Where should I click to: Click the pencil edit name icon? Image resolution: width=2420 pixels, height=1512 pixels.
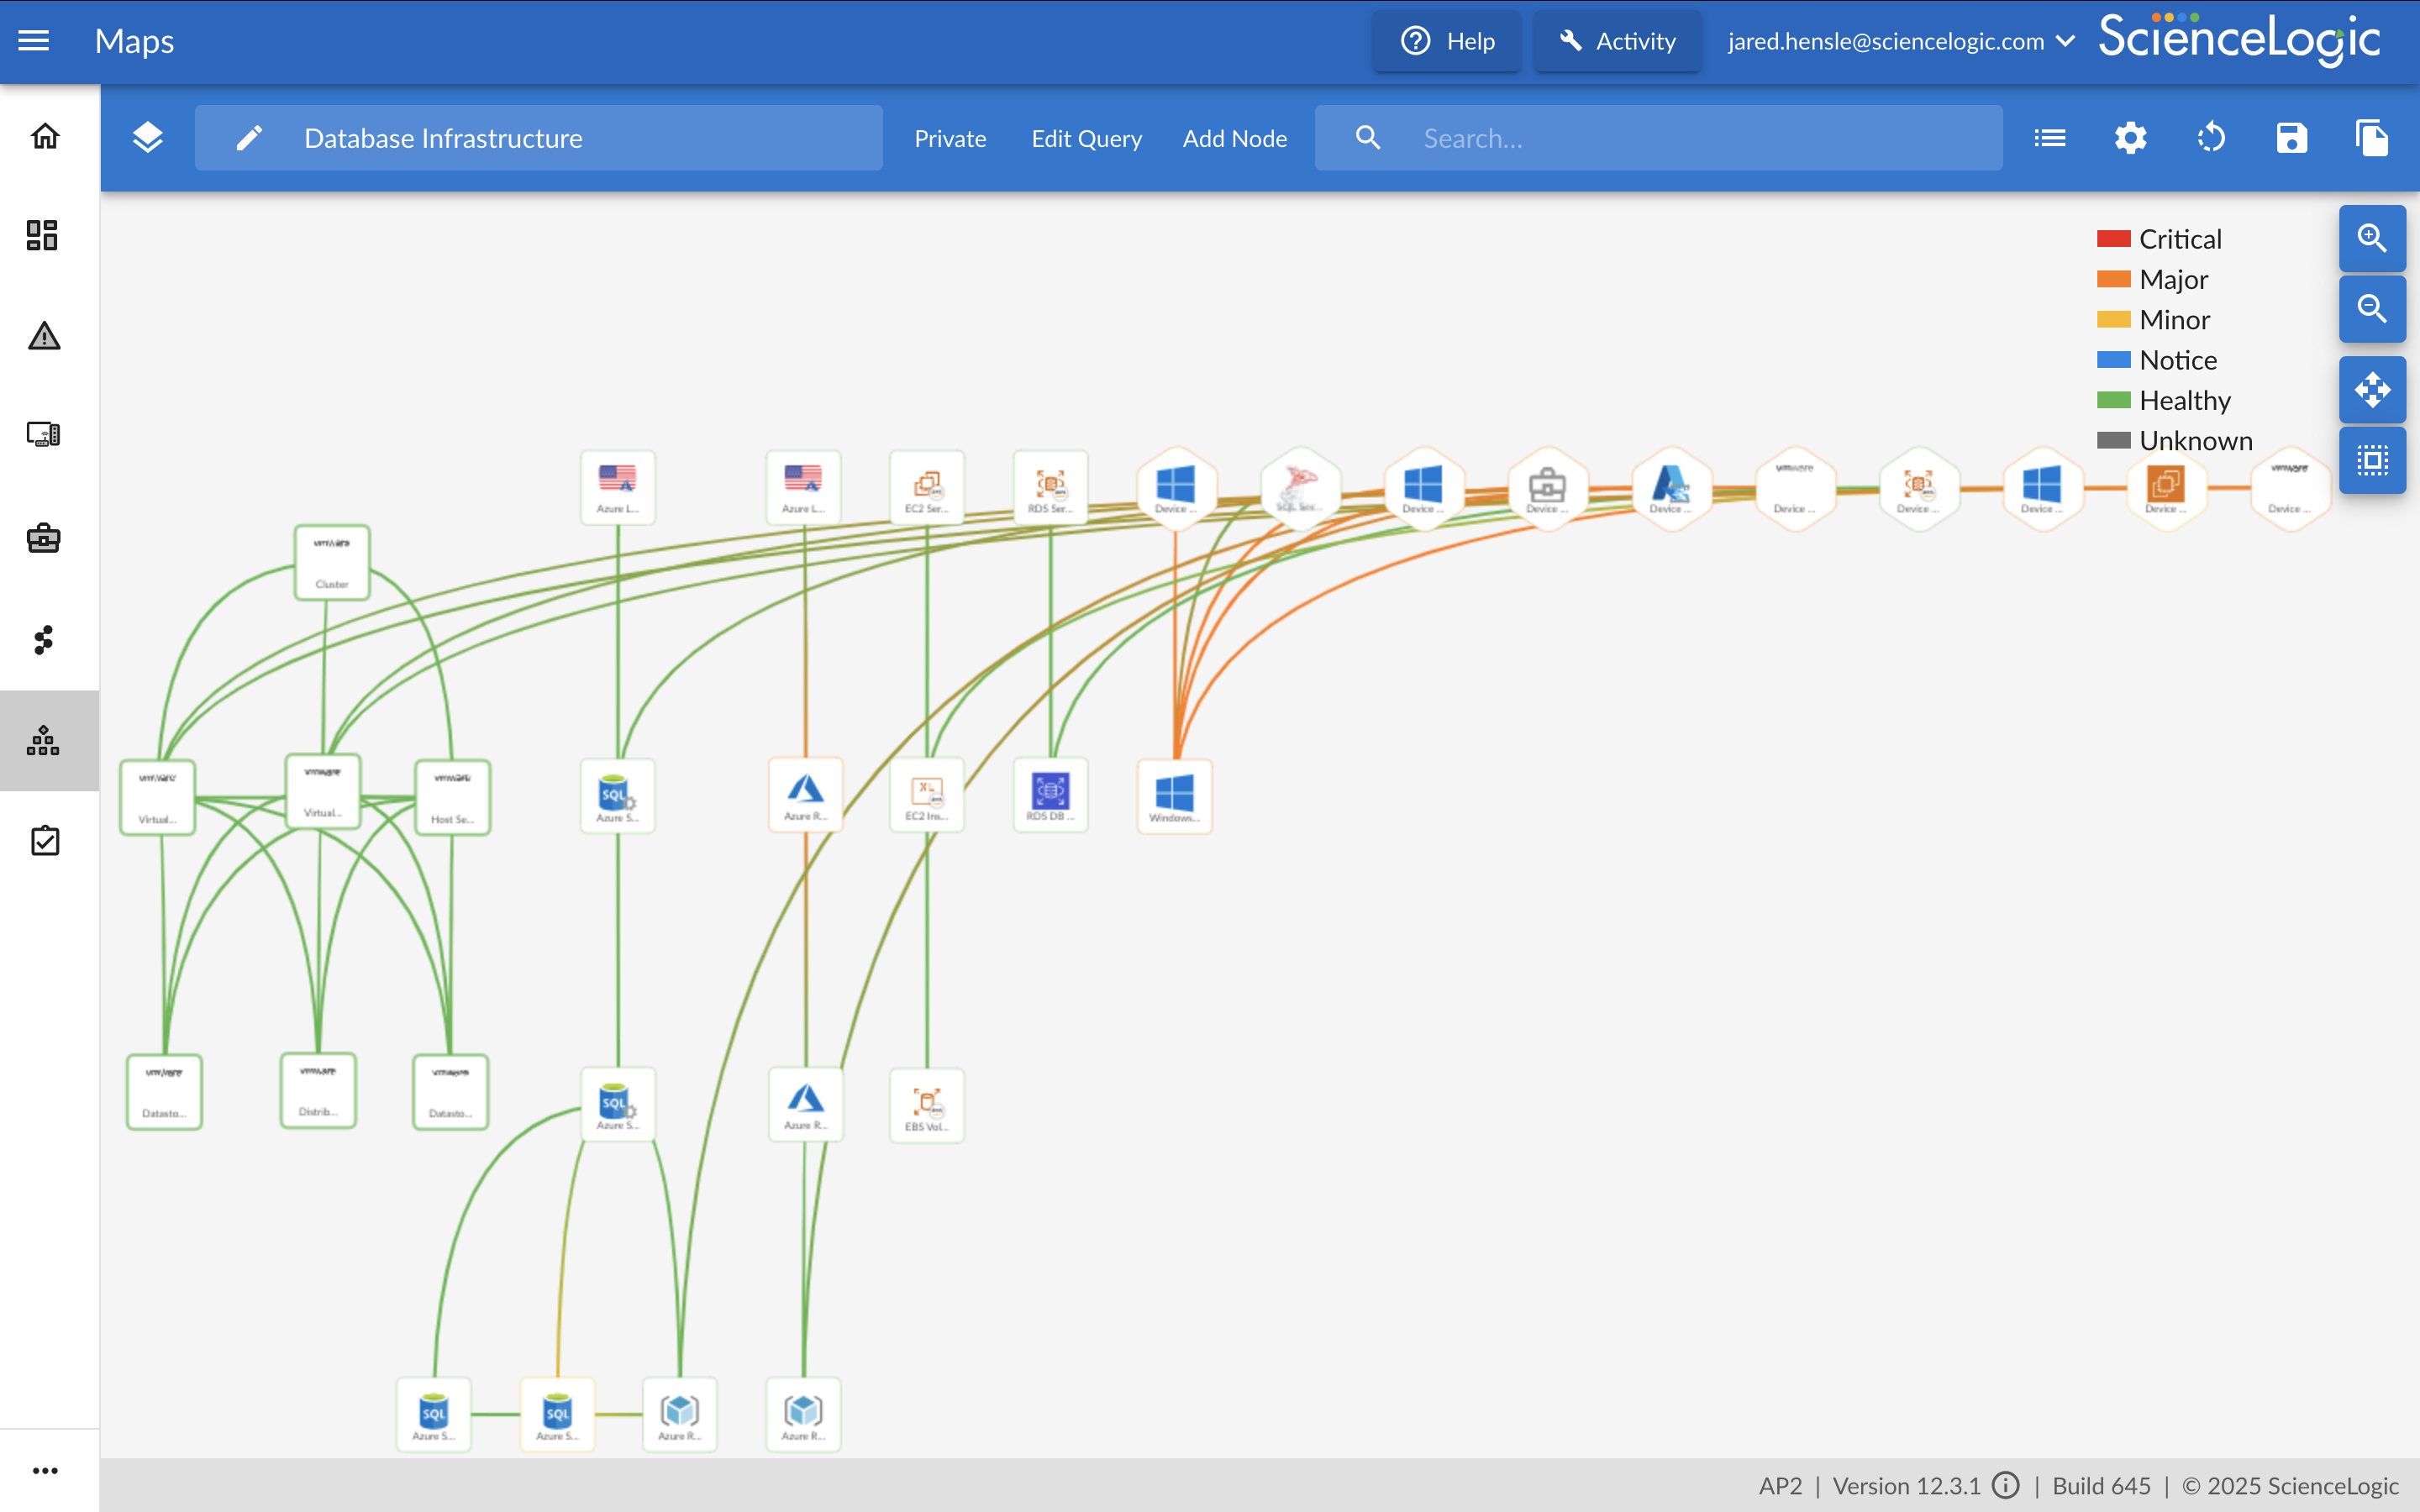[x=249, y=138]
